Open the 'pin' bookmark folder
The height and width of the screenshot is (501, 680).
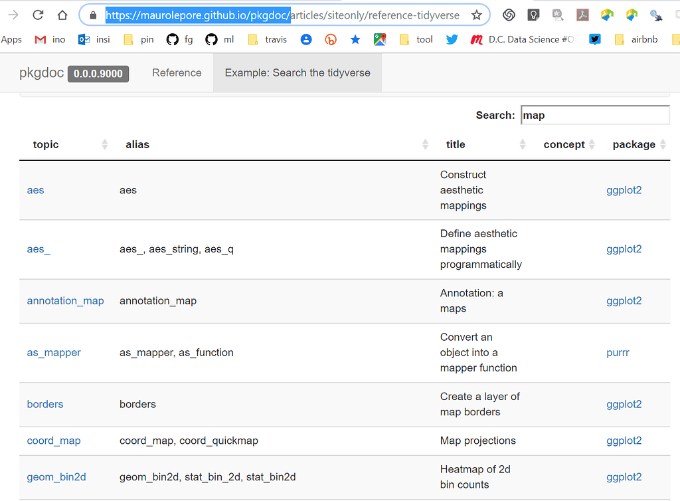click(x=138, y=39)
